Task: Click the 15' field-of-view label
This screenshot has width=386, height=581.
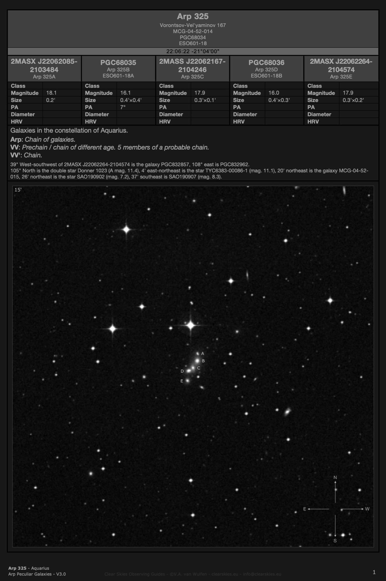Action: point(18,190)
